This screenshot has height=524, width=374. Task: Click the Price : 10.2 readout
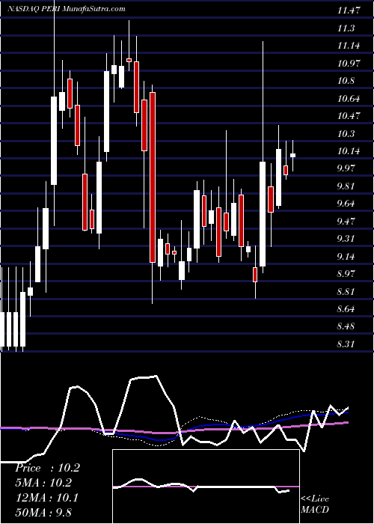47,468
